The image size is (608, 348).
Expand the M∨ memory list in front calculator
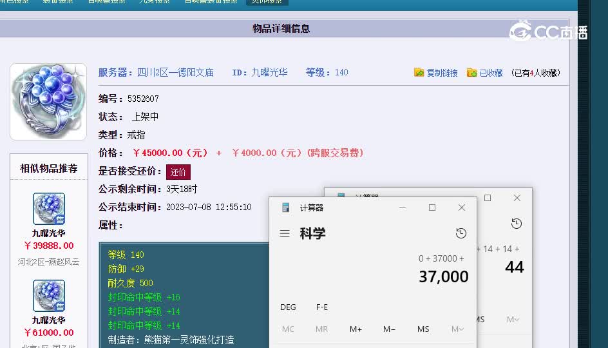(457, 329)
